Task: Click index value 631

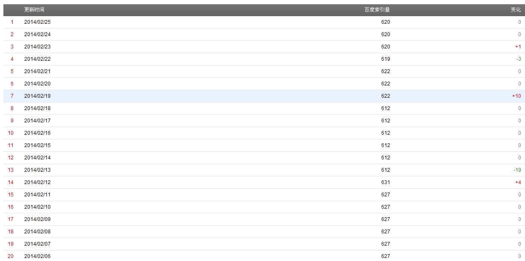Action: click(385, 182)
